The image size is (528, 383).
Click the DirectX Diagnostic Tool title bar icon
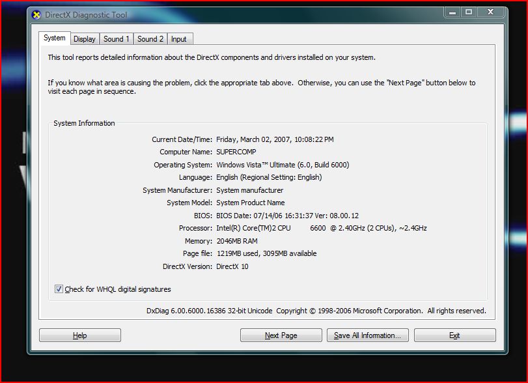pyautogui.click(x=36, y=14)
